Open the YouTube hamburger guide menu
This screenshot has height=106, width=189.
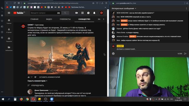[9, 13]
